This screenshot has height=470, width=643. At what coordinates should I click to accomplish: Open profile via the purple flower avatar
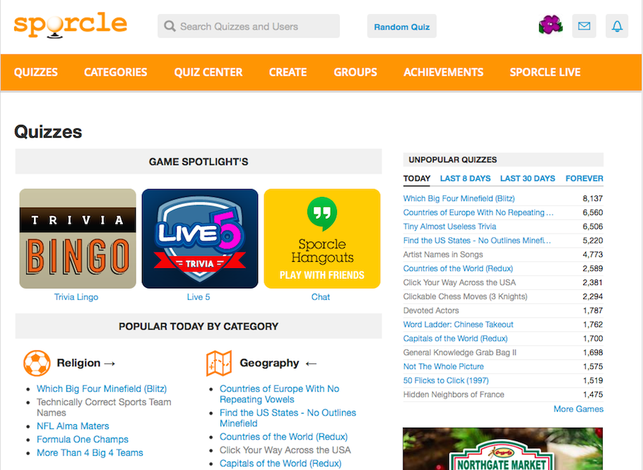tap(550, 25)
